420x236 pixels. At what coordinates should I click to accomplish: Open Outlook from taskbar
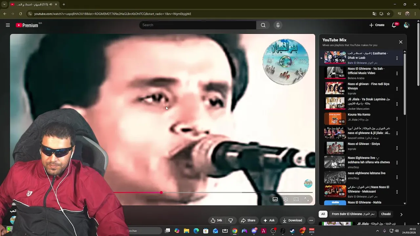[215, 231]
